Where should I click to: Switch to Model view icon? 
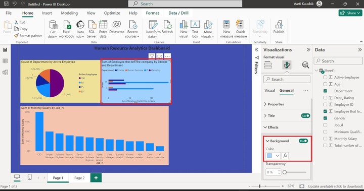tap(5, 72)
